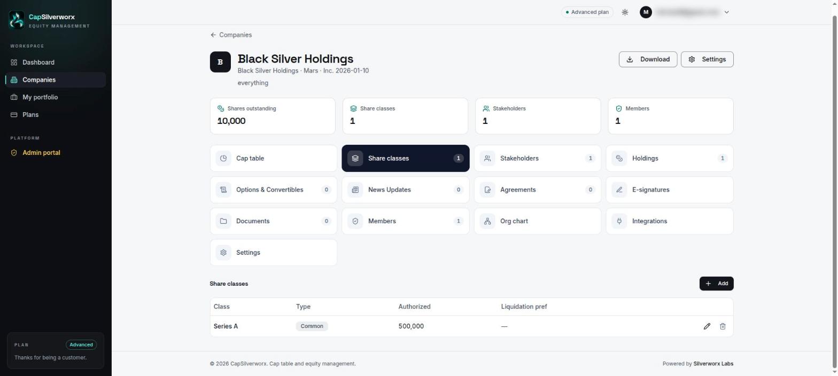
Task: Click the Add share class button
Action: (x=716, y=284)
